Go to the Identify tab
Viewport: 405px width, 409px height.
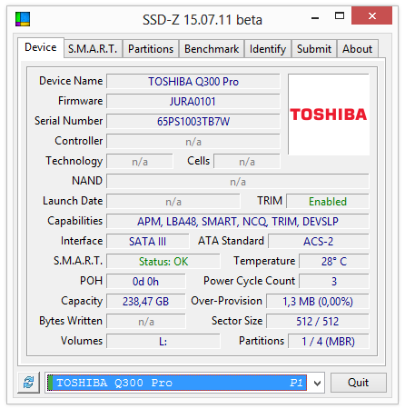pos(268,49)
